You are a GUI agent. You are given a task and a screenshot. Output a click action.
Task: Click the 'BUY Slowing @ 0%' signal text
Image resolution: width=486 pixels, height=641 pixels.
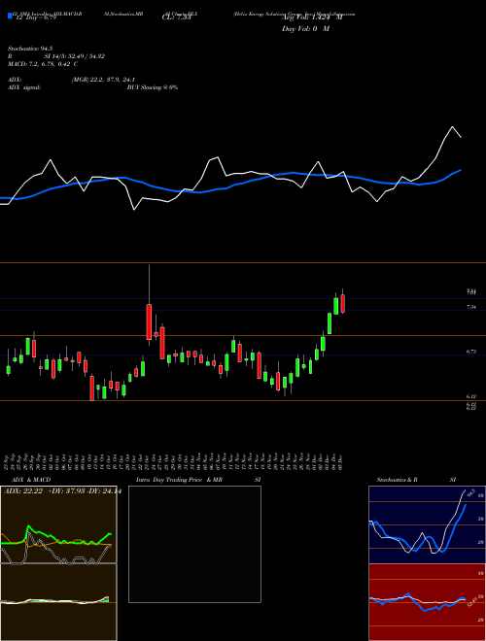pos(153,87)
